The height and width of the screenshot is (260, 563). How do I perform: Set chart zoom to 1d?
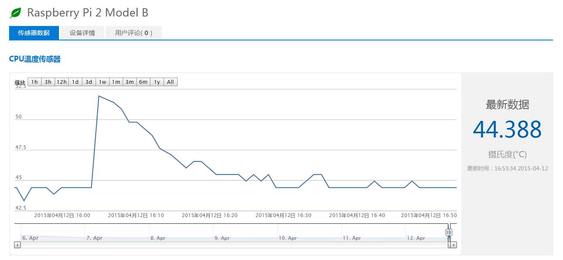pos(75,82)
